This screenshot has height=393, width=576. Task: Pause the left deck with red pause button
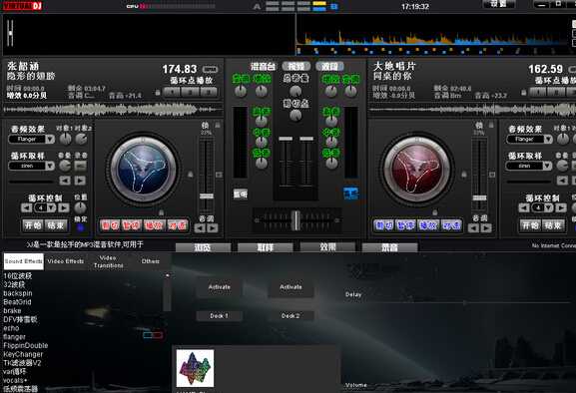pos(131,225)
